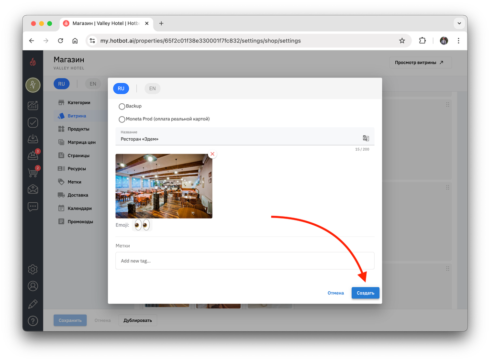Click the browser address bar URL
The image size is (490, 361).
click(x=200, y=41)
